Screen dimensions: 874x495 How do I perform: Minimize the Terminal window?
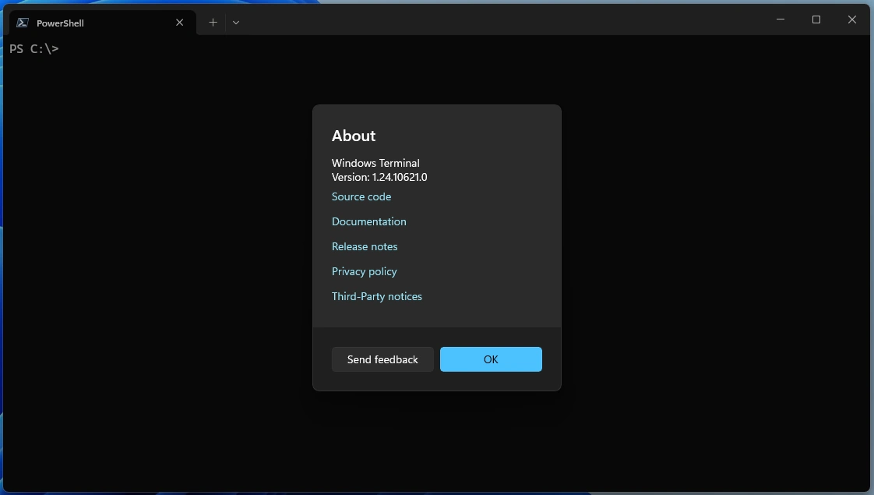(781, 19)
